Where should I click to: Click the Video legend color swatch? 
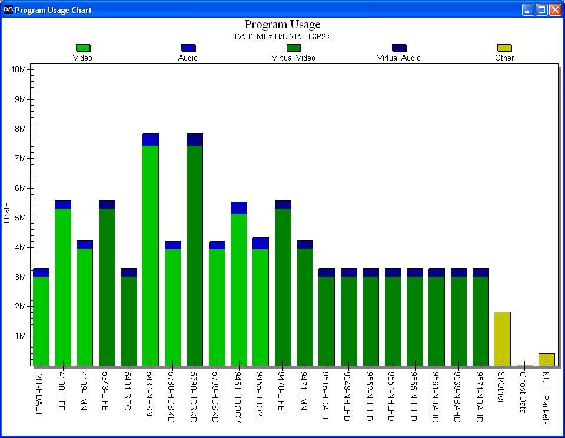click(x=83, y=48)
